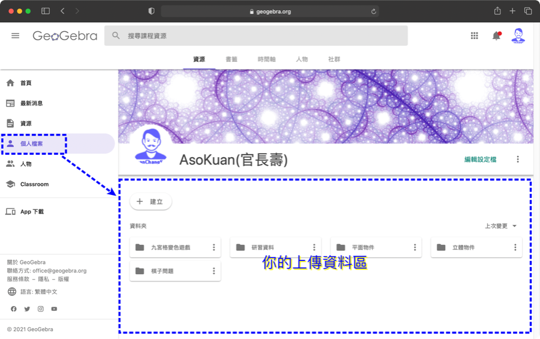
Task: Click the geogebra.org address bar
Action: (270, 11)
